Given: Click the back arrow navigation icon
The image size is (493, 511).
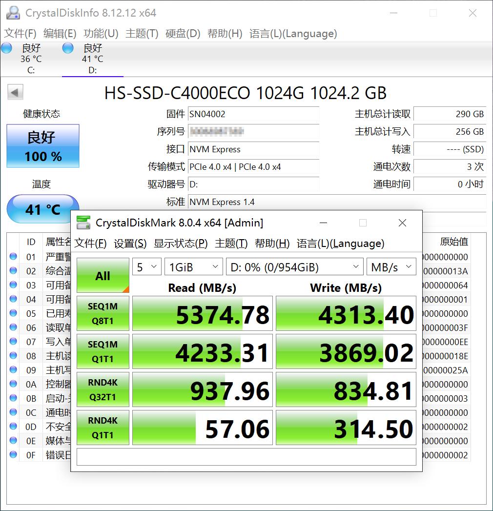Looking at the screenshot, I should (x=15, y=92).
